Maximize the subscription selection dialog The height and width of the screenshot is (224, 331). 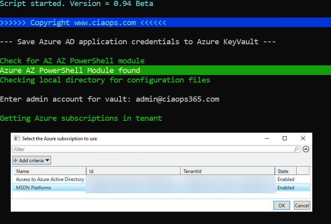pos(285,138)
